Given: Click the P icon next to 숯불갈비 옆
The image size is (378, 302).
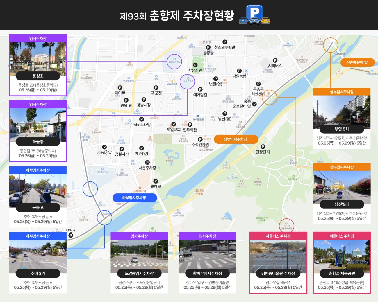Looking at the screenshot, I should [254, 104].
